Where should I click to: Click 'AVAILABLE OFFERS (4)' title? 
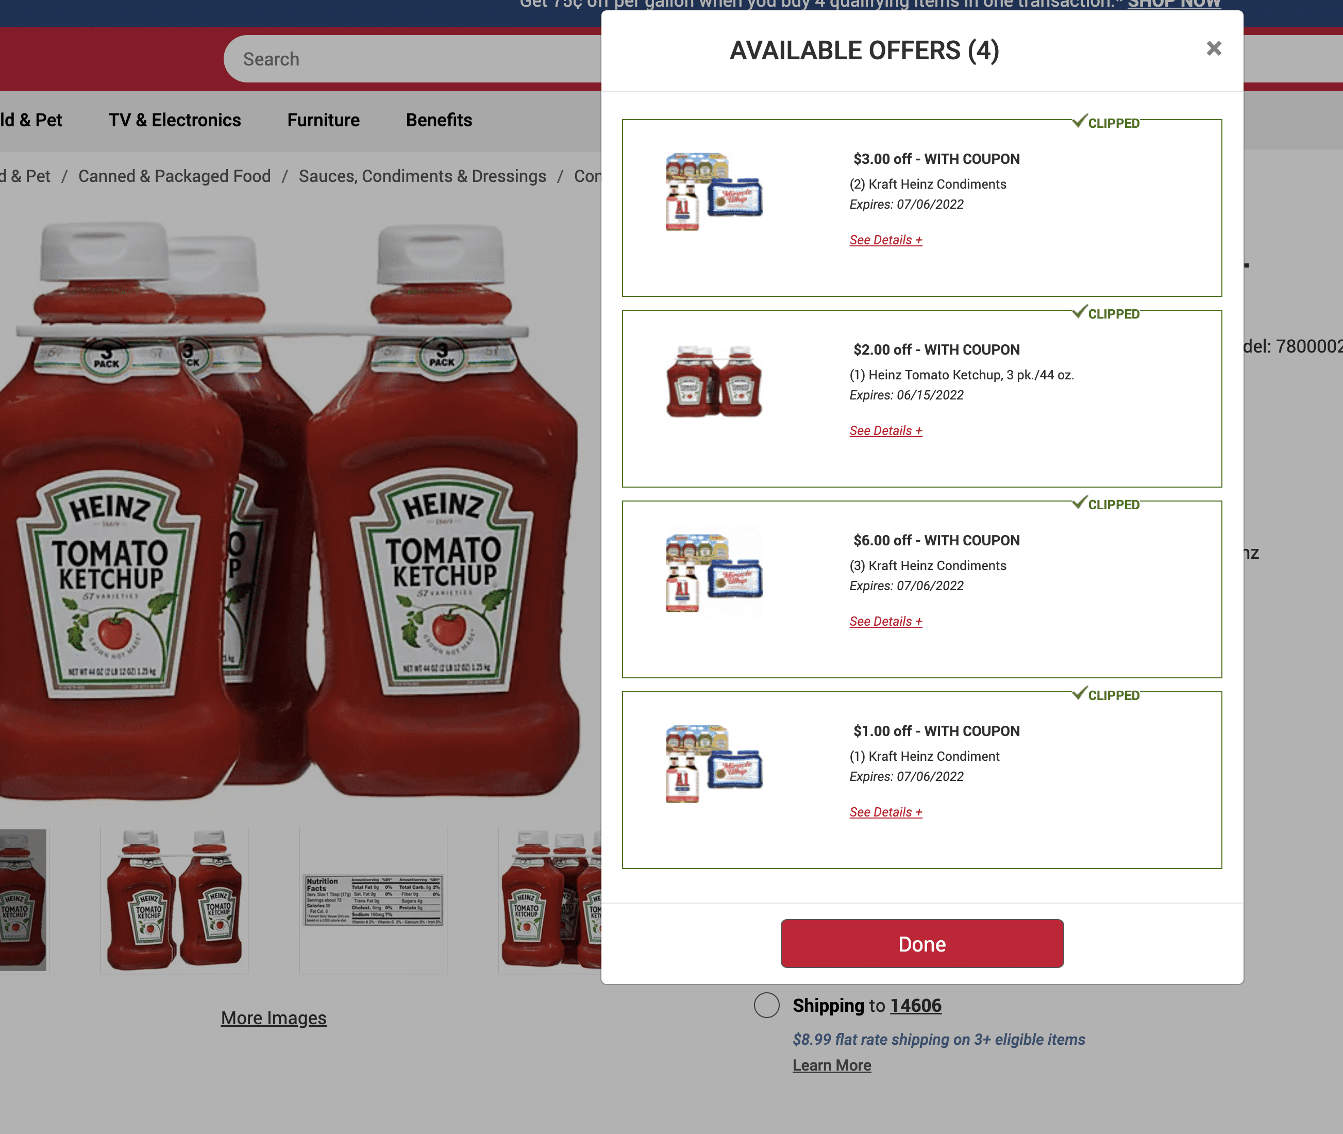tap(864, 50)
